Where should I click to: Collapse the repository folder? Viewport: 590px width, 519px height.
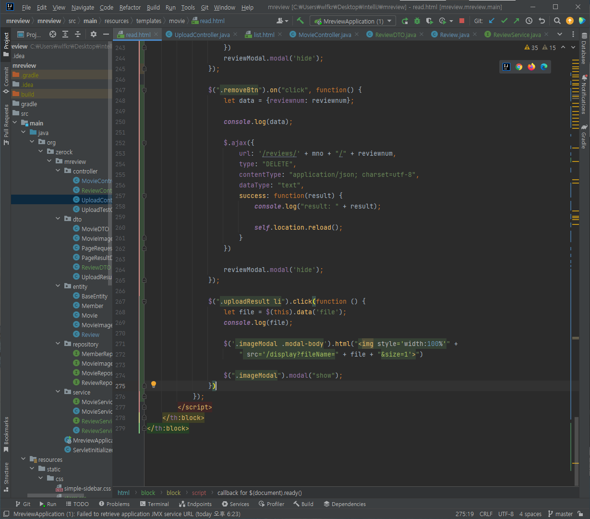[59, 344]
